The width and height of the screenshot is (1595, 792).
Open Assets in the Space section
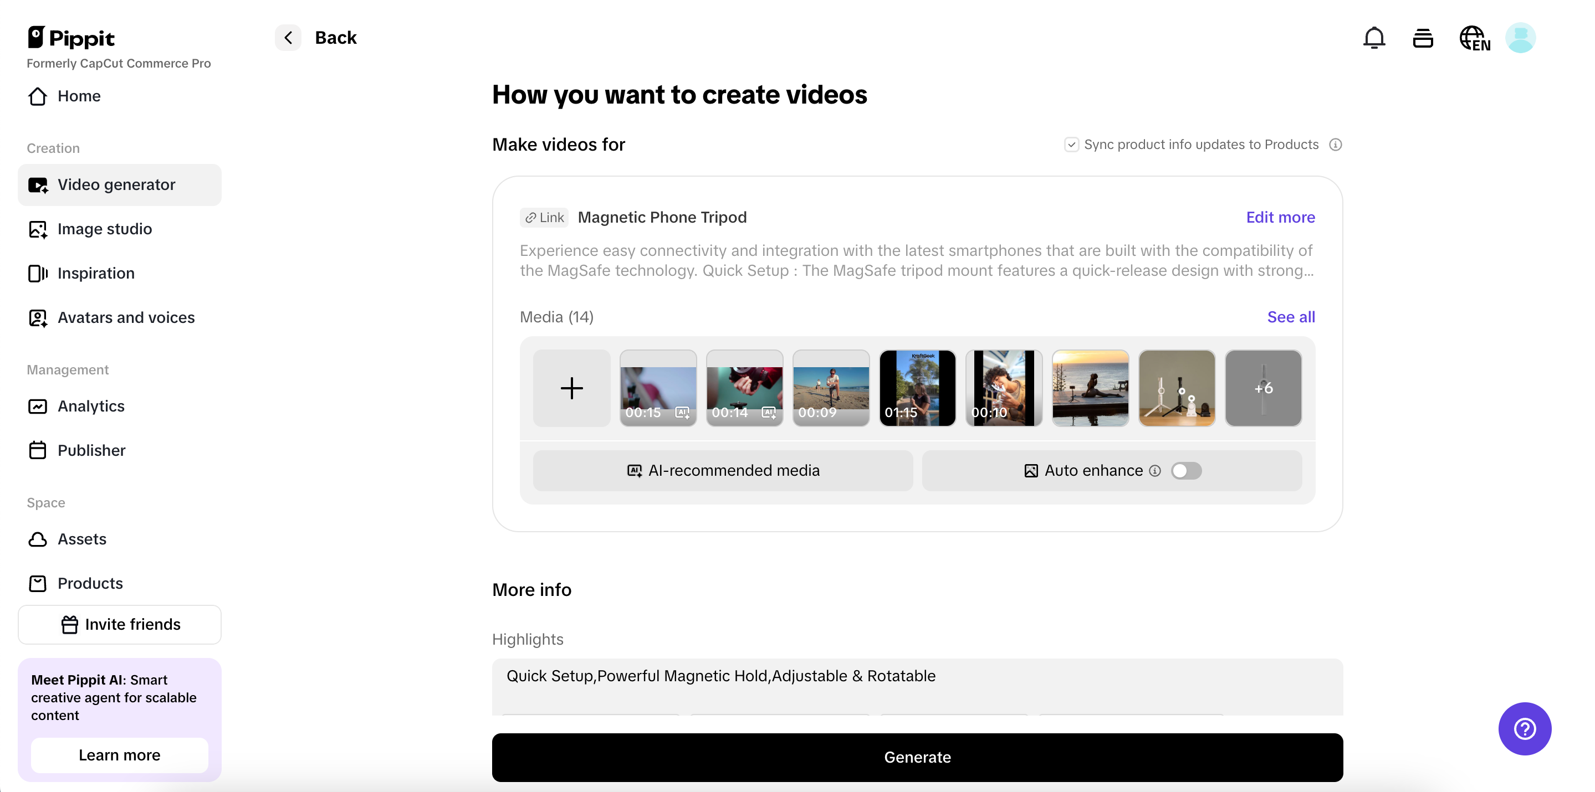(83, 539)
